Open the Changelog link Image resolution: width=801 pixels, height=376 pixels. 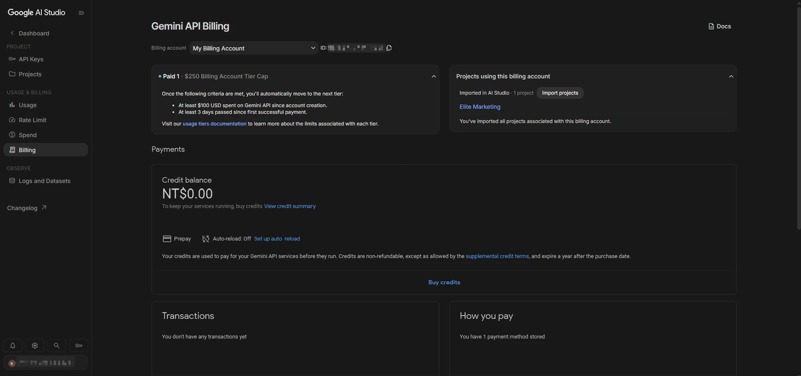point(27,208)
